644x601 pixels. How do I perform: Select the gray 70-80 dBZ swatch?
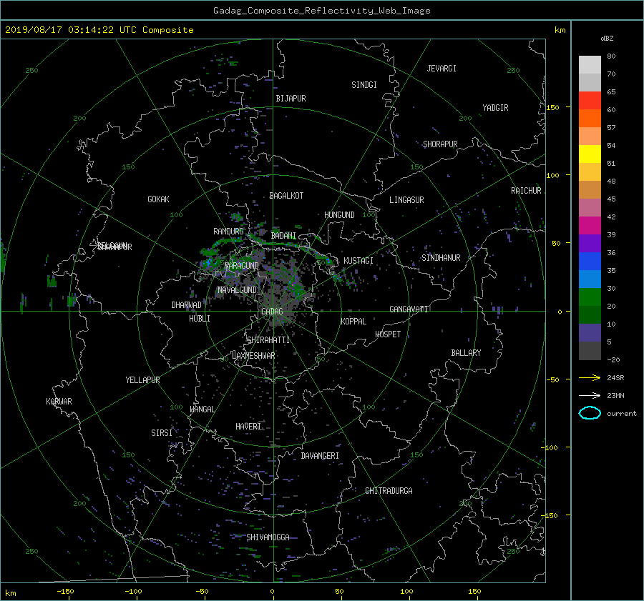pos(590,65)
